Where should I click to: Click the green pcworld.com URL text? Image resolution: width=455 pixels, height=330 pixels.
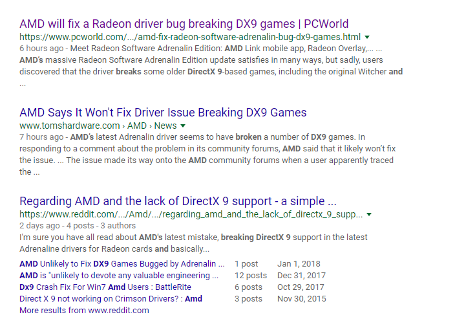point(190,37)
